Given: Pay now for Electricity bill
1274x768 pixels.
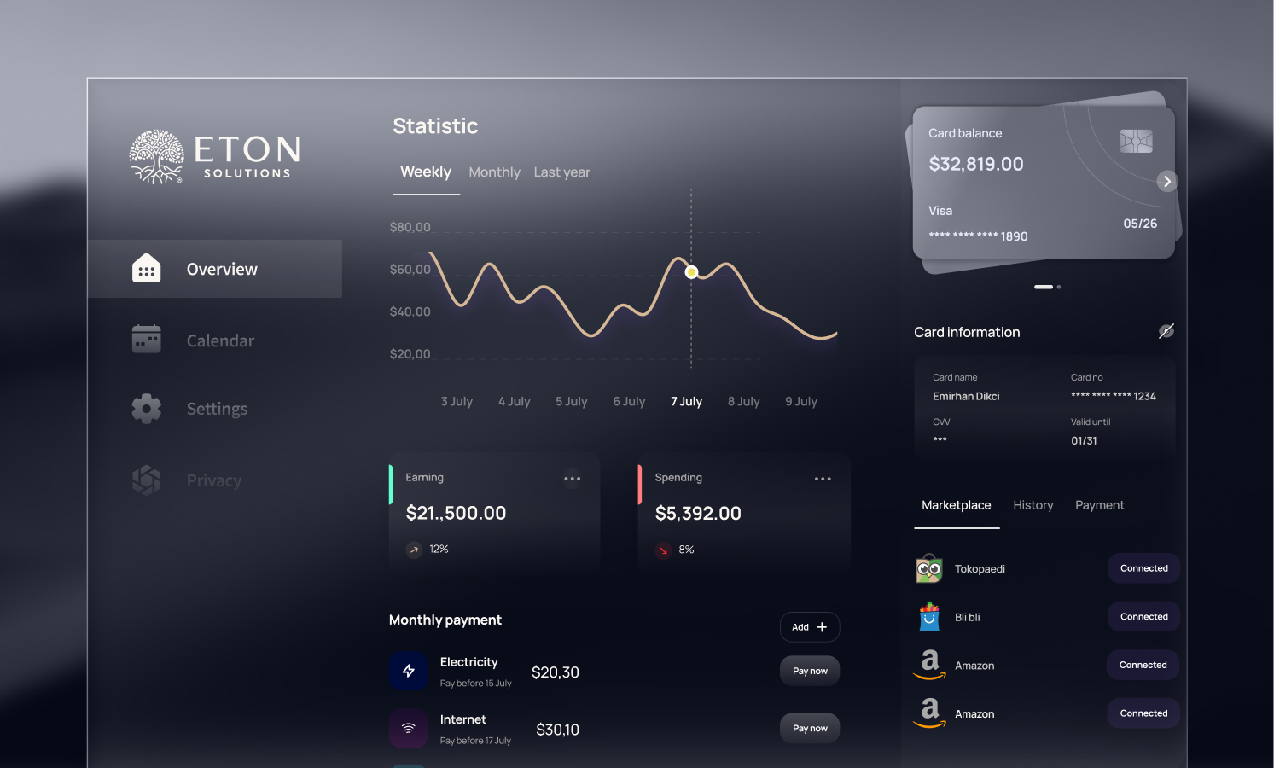Looking at the screenshot, I should (x=810, y=672).
